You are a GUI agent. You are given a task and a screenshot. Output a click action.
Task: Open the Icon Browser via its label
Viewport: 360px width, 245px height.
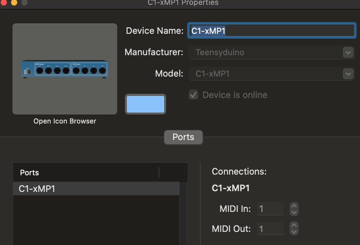tap(64, 121)
